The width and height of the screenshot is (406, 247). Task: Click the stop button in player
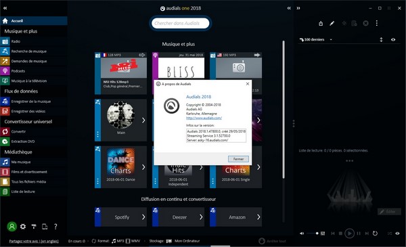(x=341, y=233)
